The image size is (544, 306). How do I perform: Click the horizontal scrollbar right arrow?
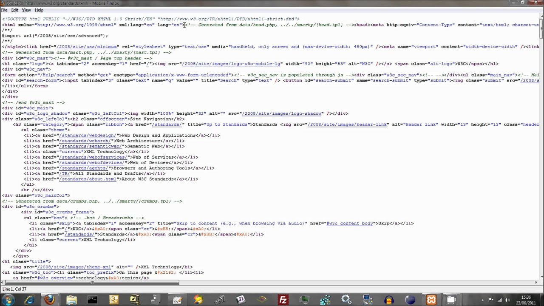click(535, 283)
